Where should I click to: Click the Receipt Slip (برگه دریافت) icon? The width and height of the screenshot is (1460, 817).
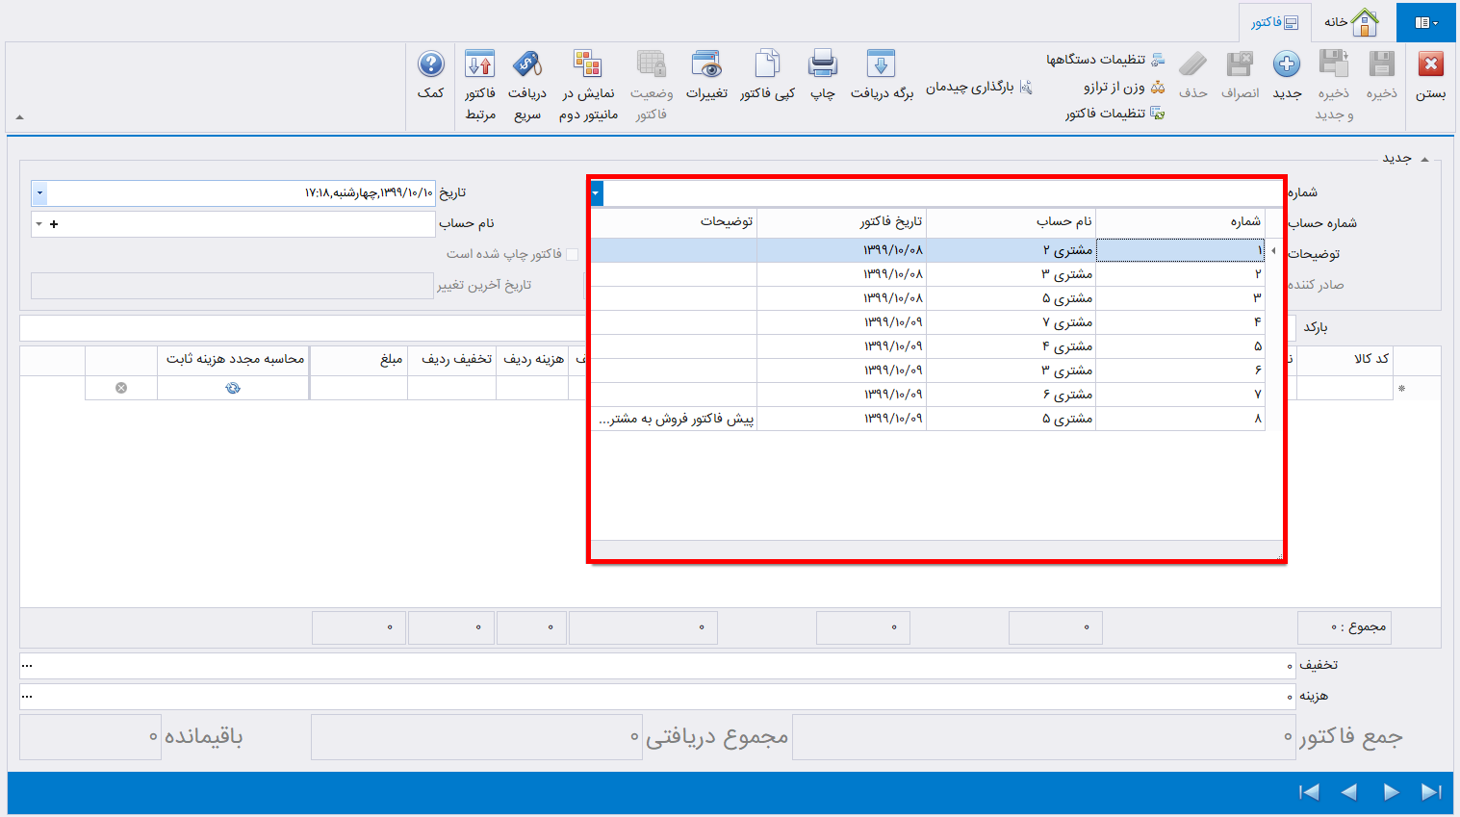pos(881,65)
